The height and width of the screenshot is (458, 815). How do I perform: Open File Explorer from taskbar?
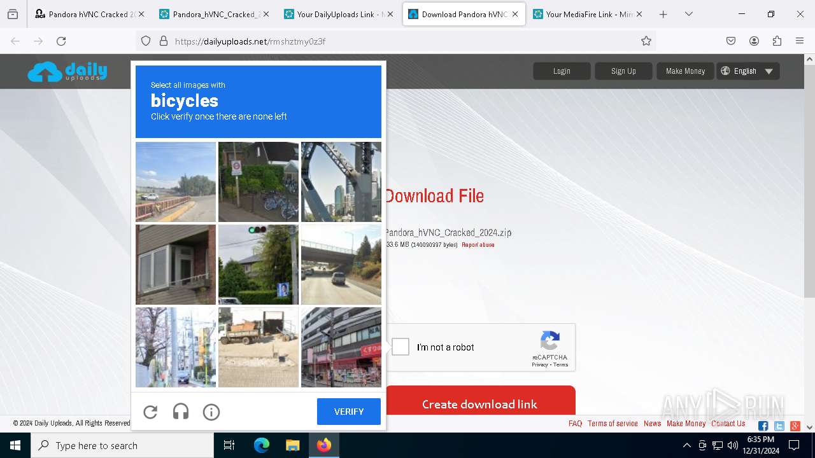coord(292,445)
